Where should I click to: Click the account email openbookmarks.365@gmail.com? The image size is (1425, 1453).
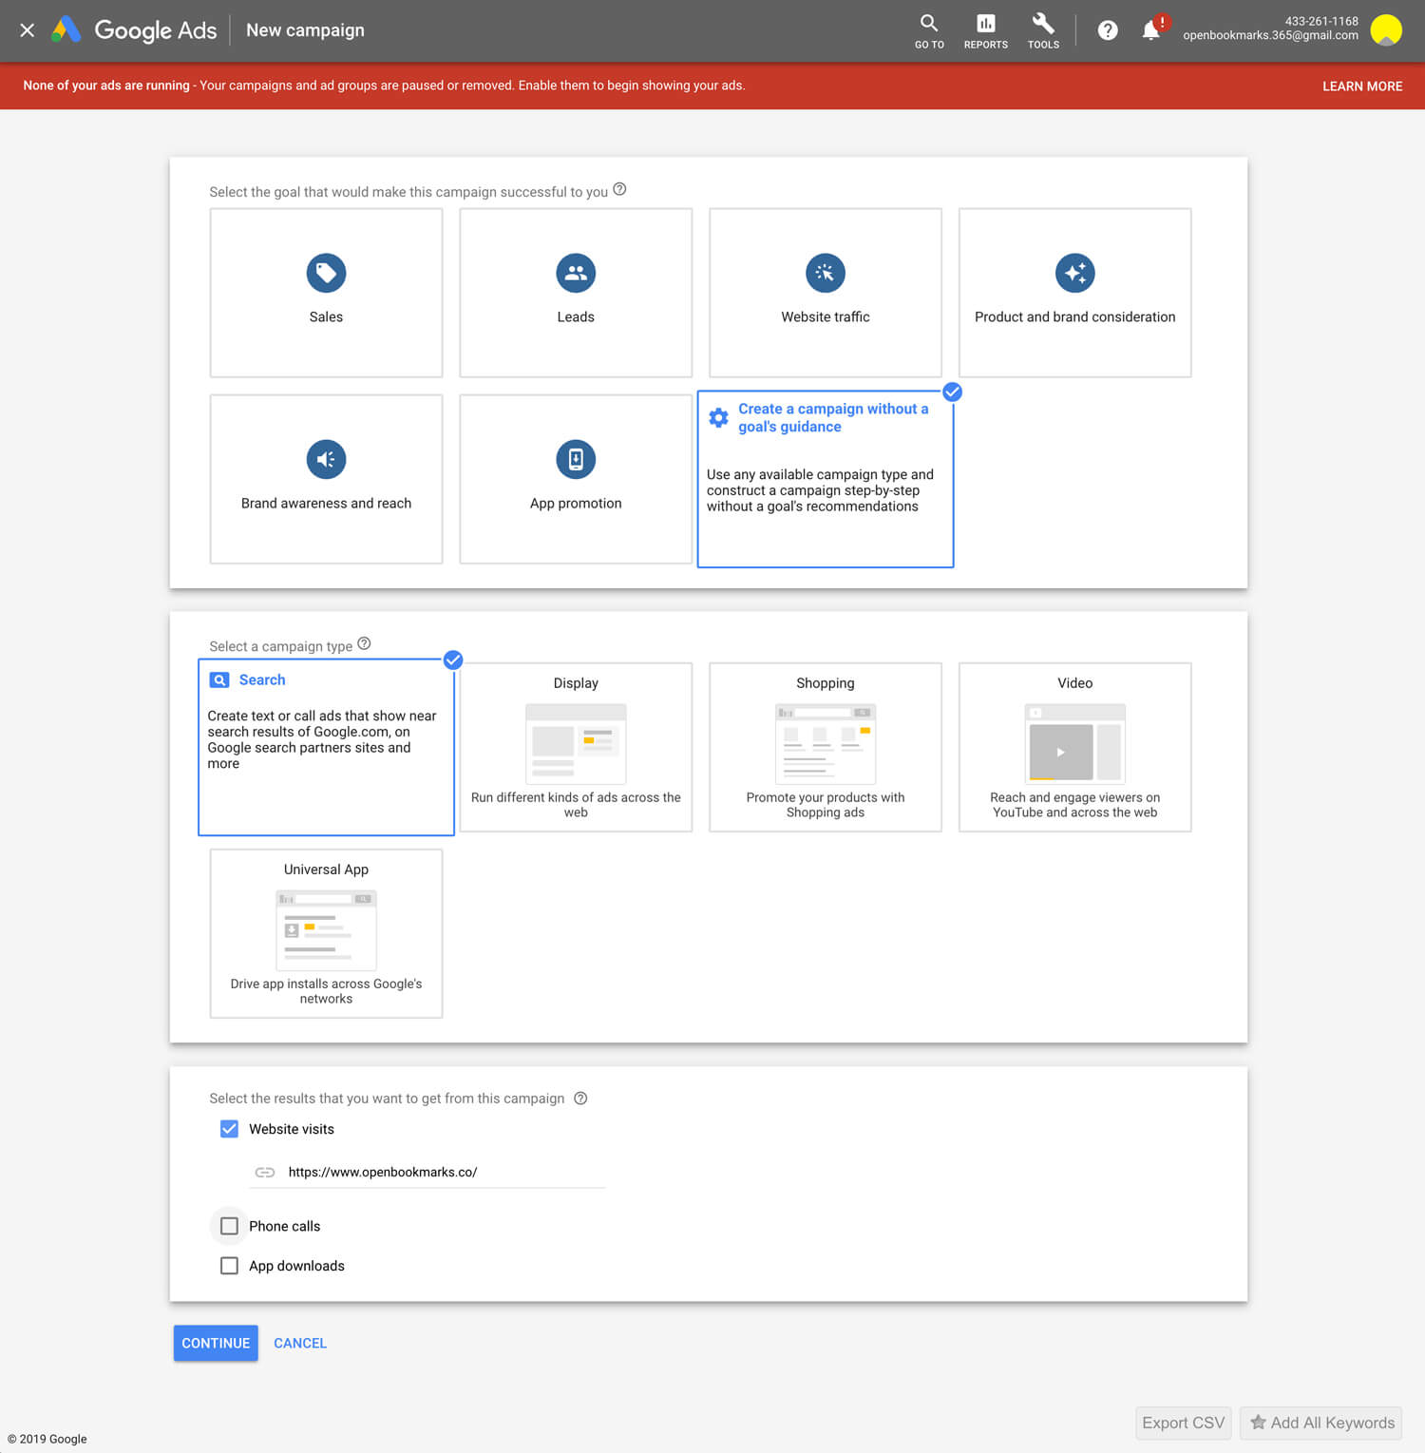pos(1270,35)
